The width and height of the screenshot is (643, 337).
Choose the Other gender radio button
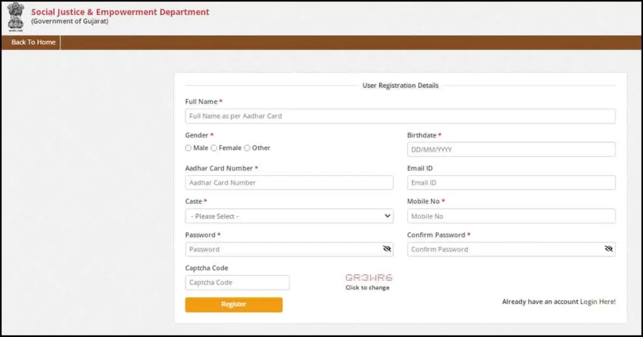pos(247,148)
